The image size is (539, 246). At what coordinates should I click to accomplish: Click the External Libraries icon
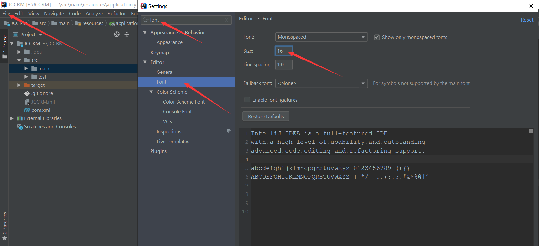pos(20,118)
